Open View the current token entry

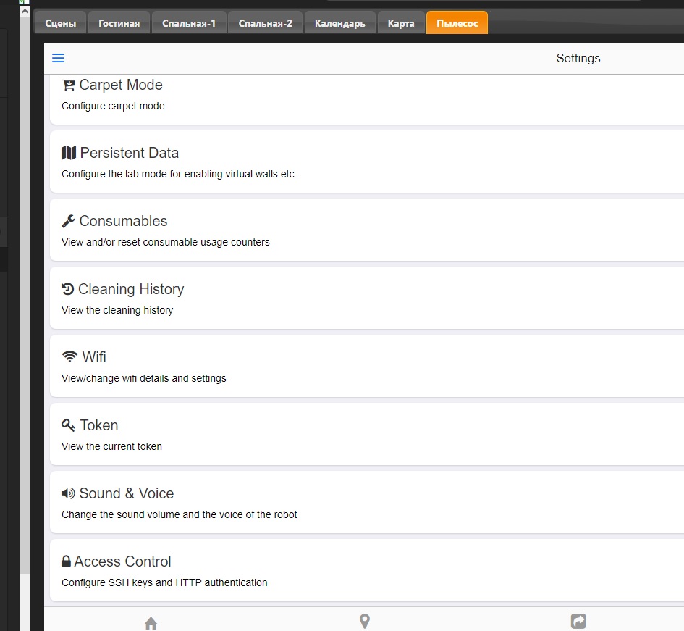[x=111, y=446]
